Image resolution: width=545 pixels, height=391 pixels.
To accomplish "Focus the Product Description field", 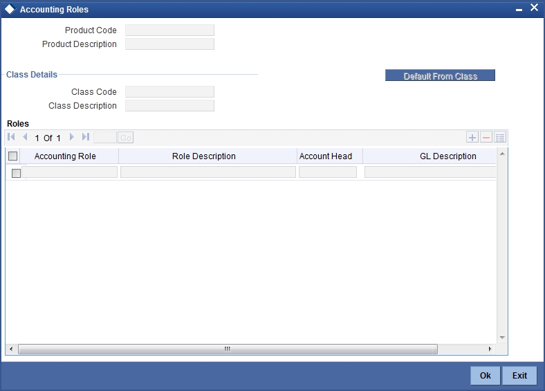I will pos(169,44).
